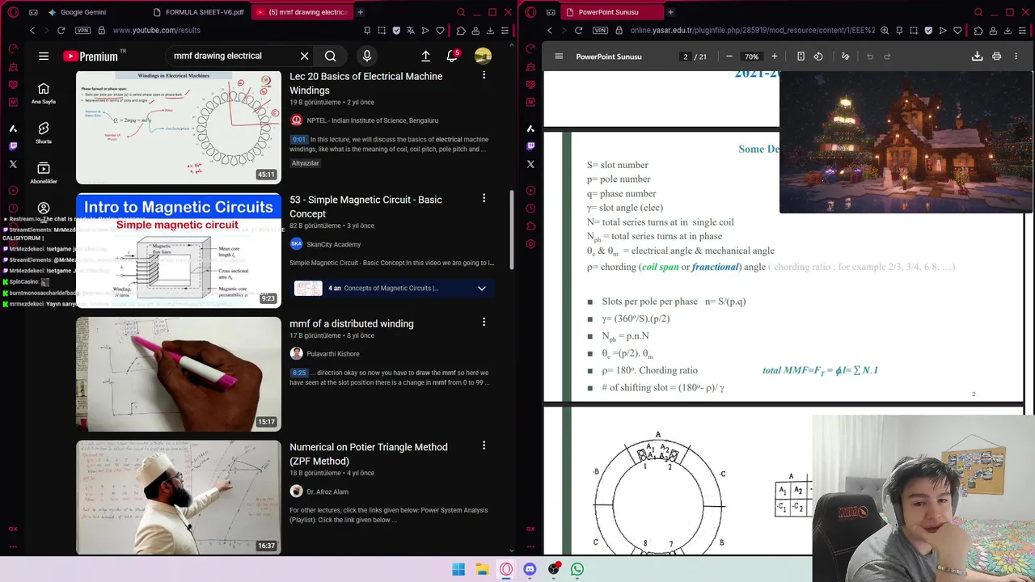1035x582 pixels.
Task: Click the Windings in Electrical Machines thumbnail
Action: point(179,127)
